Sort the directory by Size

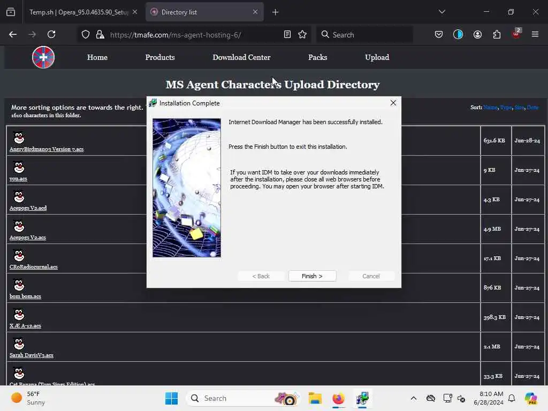click(519, 107)
